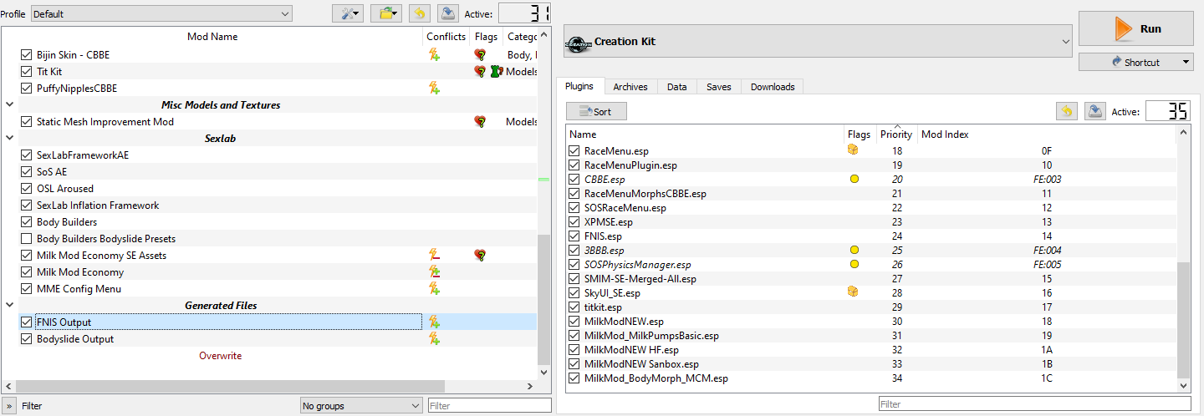Uncheck the SoS AE mod

27,172
